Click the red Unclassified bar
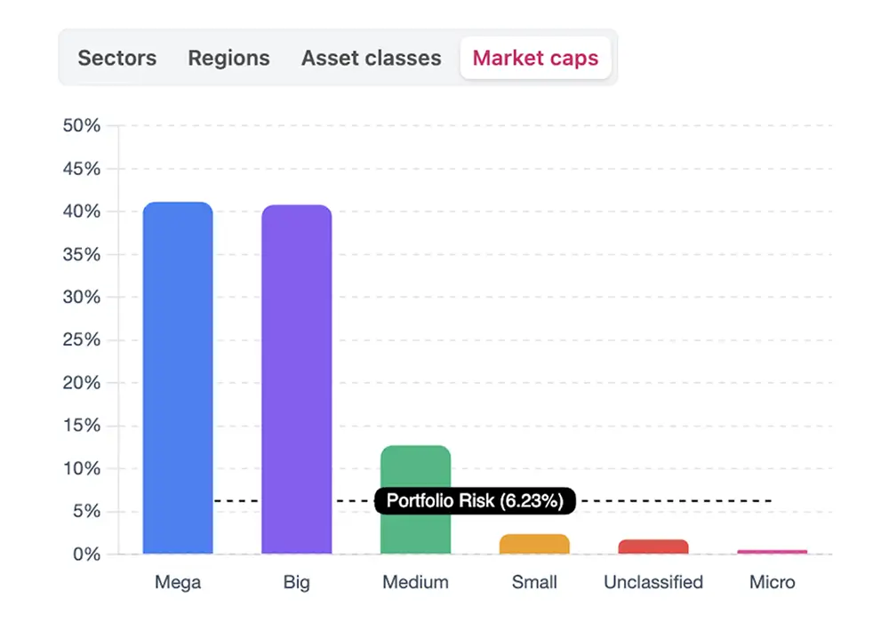889x622 pixels. point(653,546)
